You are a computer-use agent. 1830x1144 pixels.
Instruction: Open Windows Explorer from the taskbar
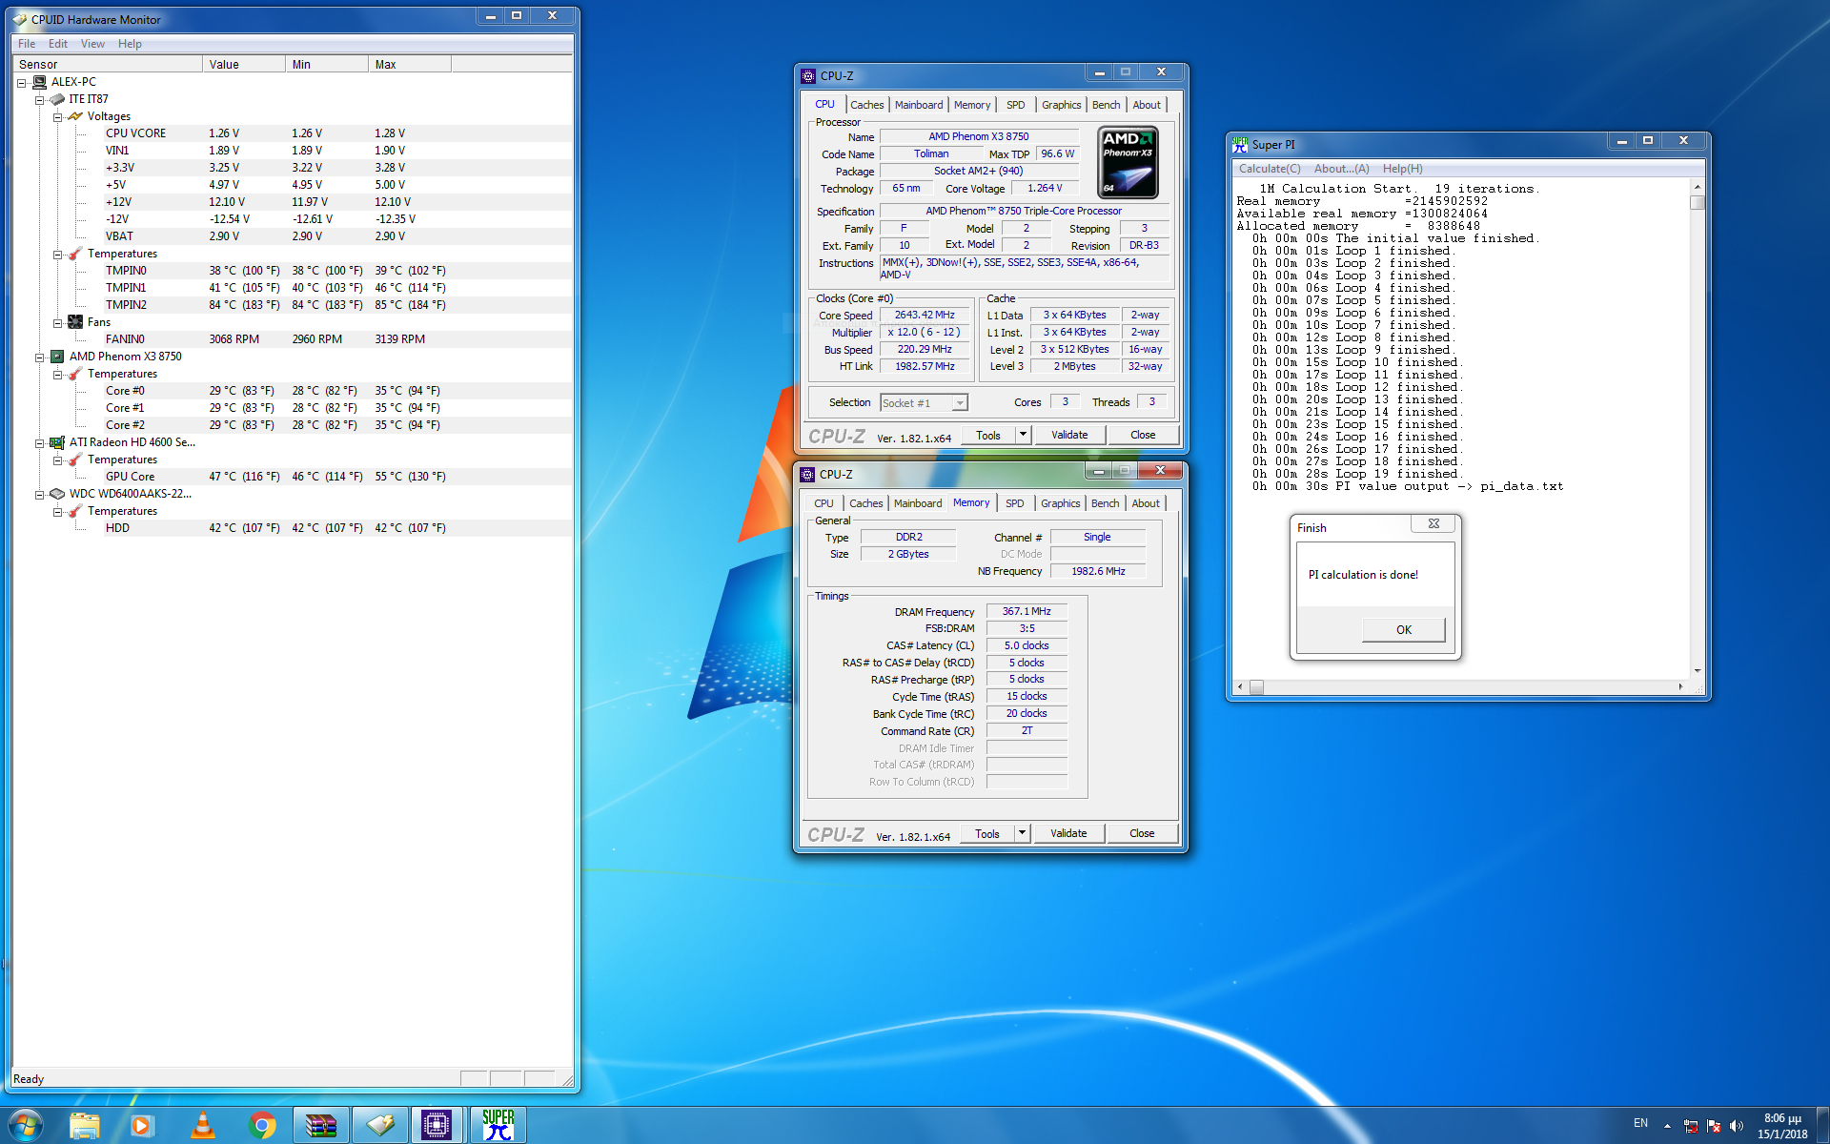(85, 1125)
